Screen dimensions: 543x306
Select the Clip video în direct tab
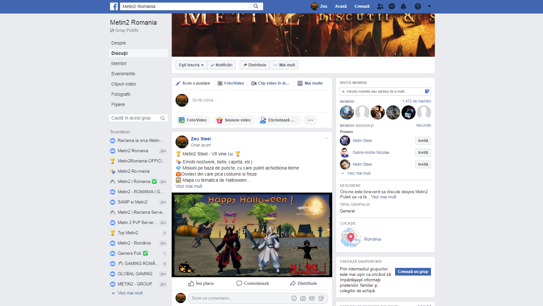coord(270,83)
